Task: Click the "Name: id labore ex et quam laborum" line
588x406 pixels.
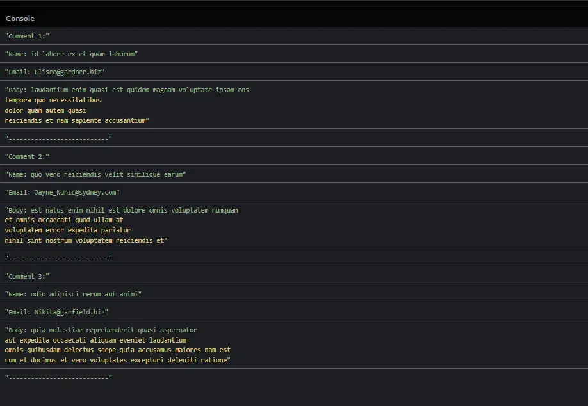Action: point(71,54)
